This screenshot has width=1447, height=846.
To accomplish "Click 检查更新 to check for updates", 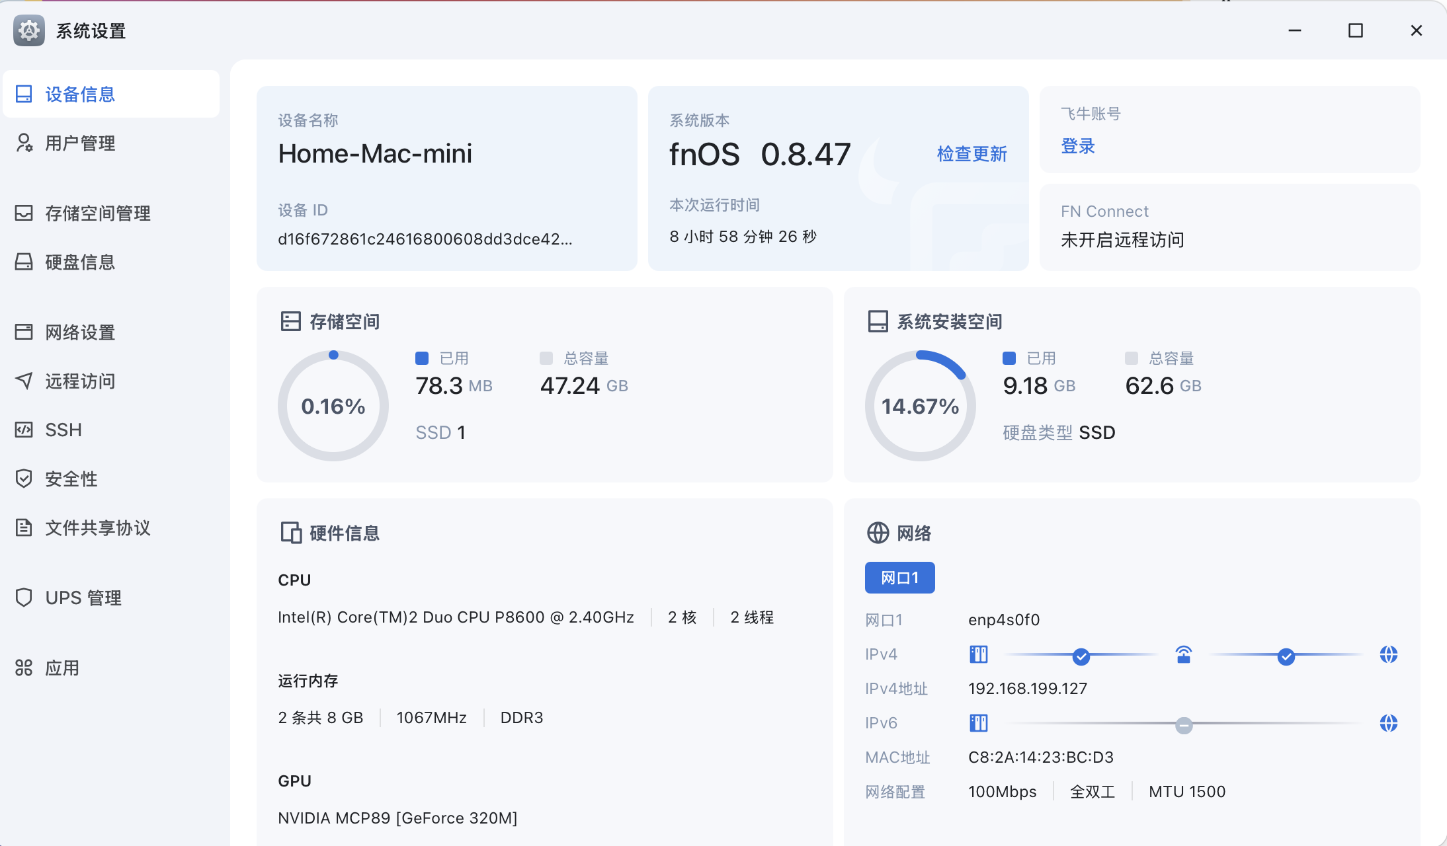I will [x=972, y=154].
